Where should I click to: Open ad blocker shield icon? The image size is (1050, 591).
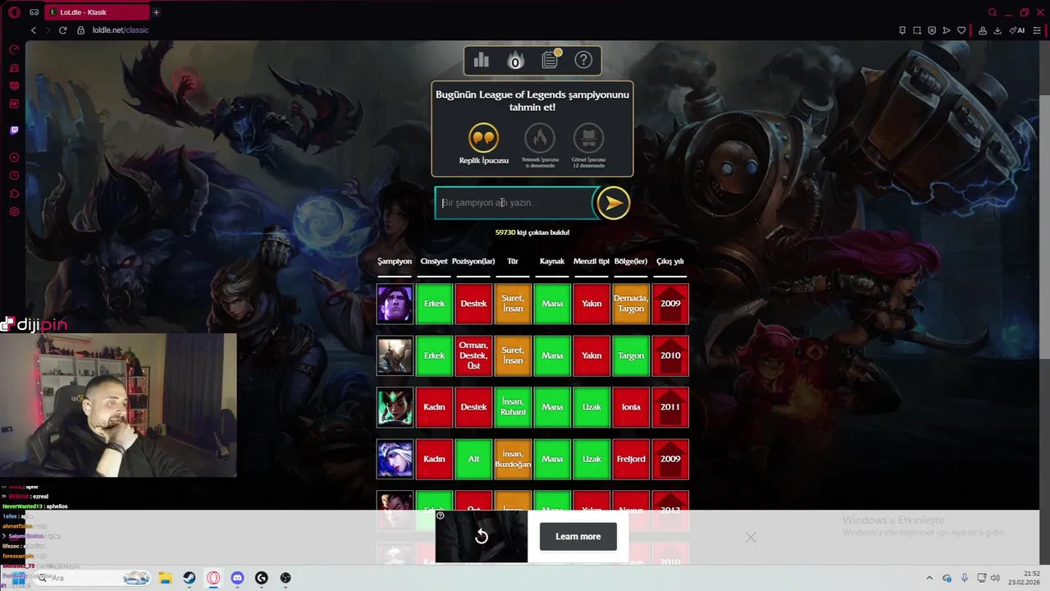coord(932,30)
